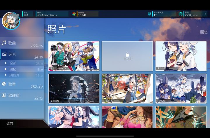
Task: Expand the top bar right chevron arrow
Action: (205, 14)
